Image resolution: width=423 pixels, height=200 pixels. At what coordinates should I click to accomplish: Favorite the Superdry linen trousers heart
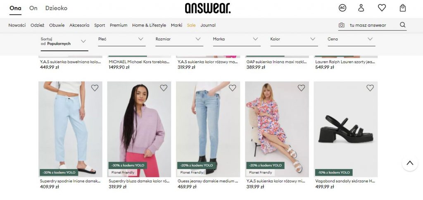(95, 88)
